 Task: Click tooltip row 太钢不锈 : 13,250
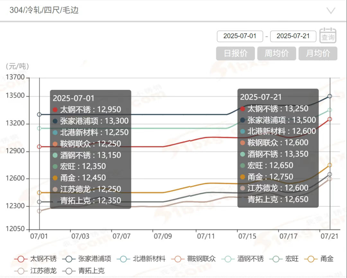(x=274, y=109)
